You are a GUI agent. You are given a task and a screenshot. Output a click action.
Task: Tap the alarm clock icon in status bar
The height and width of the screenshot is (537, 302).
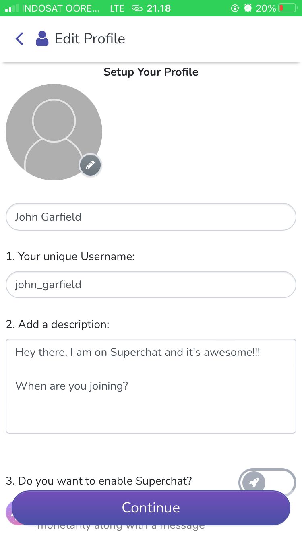[248, 8]
